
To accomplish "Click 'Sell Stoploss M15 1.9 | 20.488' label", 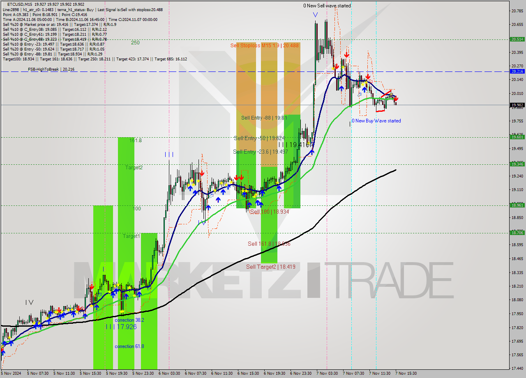I will 264,46.
